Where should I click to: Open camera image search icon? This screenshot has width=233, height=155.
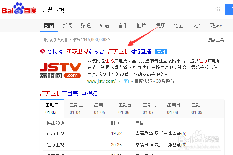(x=218, y=10)
